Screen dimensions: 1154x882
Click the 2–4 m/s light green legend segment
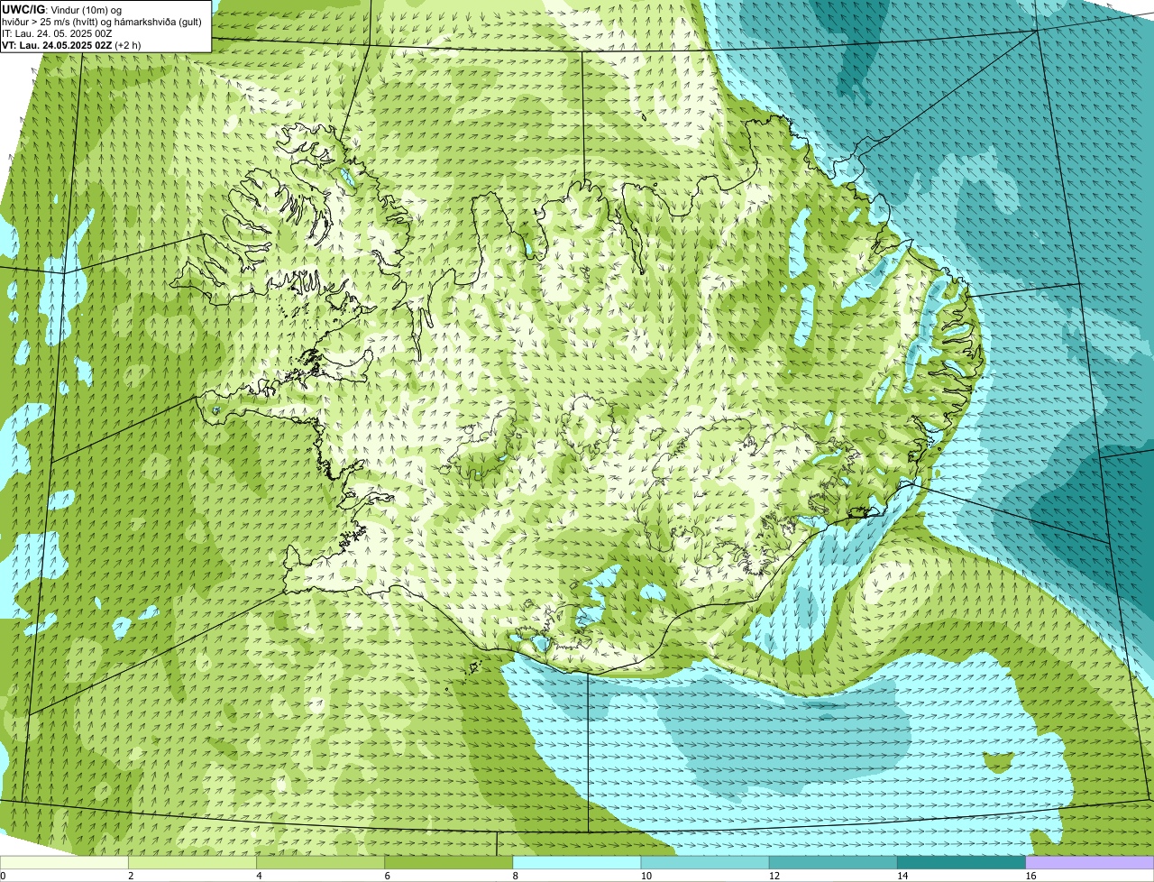[193, 862]
